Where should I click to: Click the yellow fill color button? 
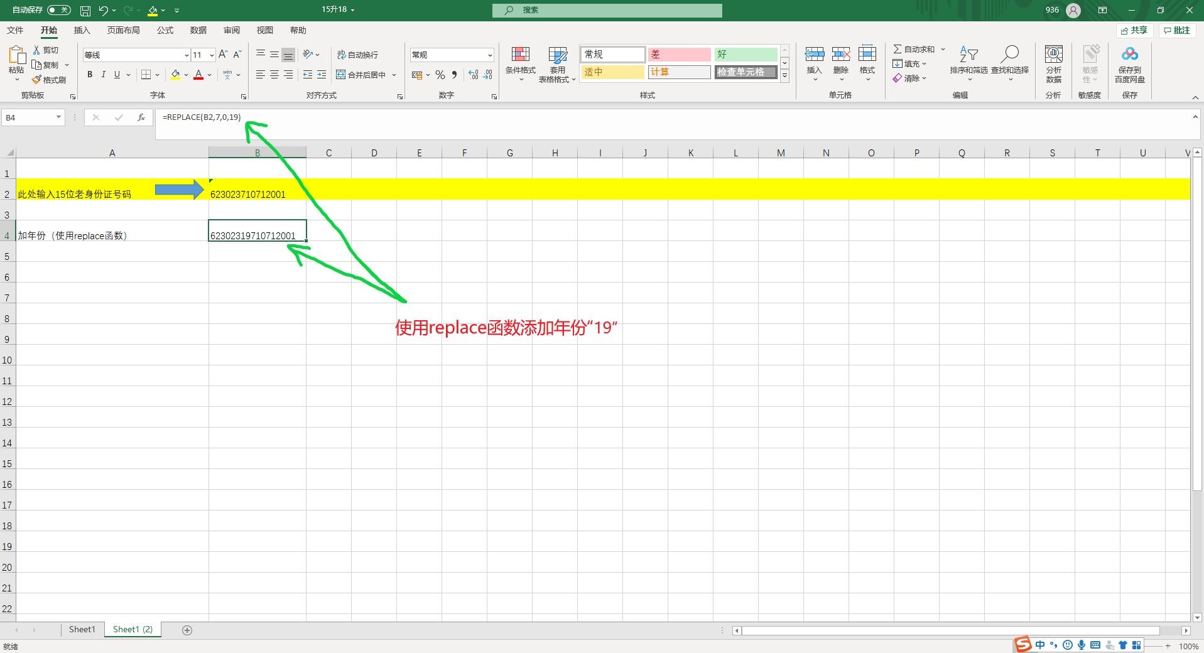(175, 75)
